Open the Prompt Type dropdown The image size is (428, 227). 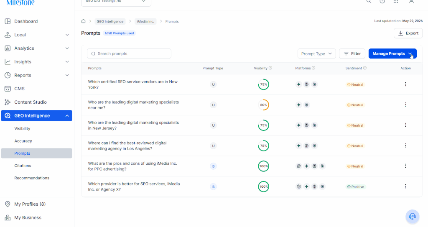pyautogui.click(x=317, y=54)
